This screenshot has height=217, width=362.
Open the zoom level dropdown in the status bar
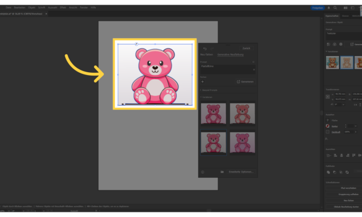click(9, 211)
